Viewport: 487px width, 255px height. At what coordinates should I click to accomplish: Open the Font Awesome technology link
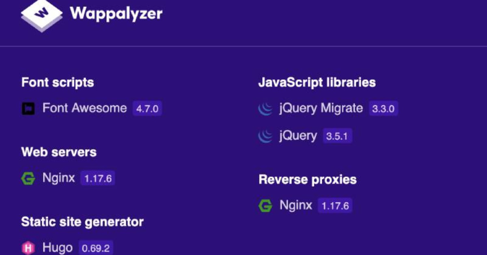84,108
